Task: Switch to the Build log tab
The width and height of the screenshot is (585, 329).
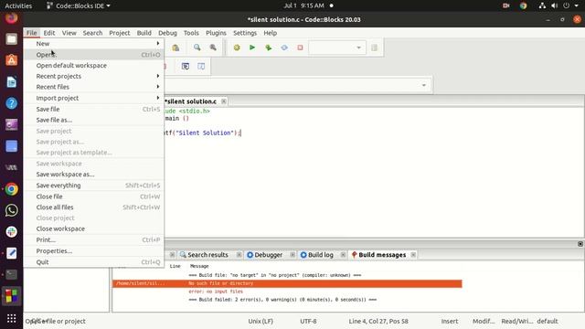Action: [x=321, y=255]
